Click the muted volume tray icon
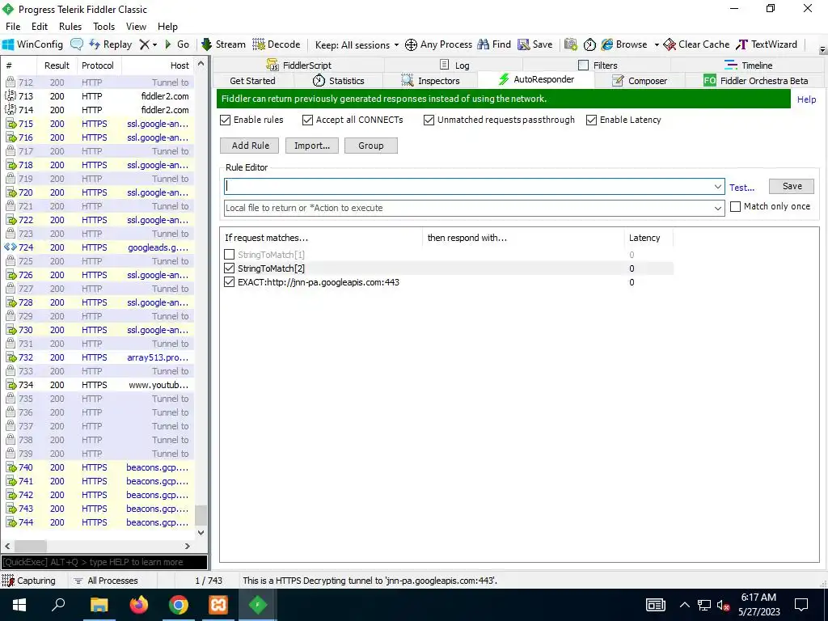Screen dimensions: 828x621 click(x=724, y=605)
